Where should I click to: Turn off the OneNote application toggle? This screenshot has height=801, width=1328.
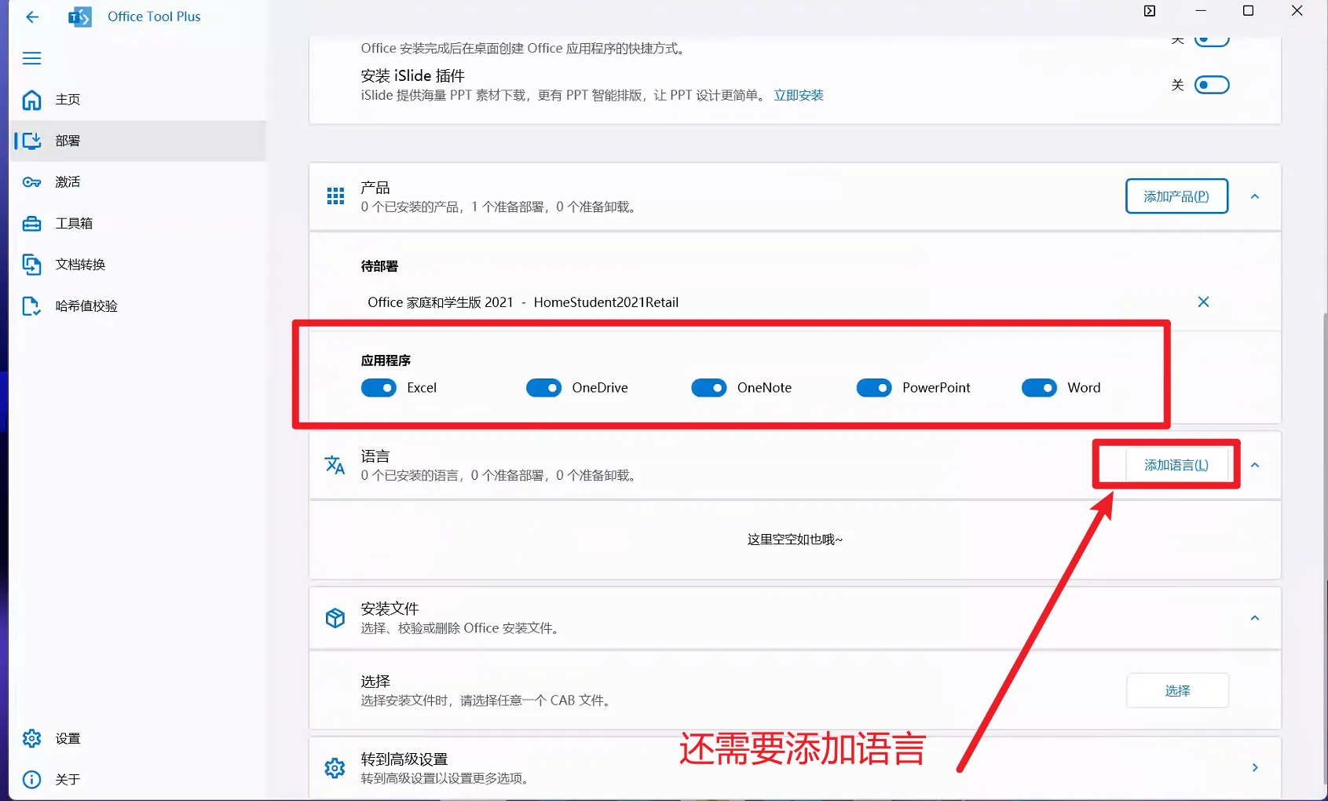[708, 388]
